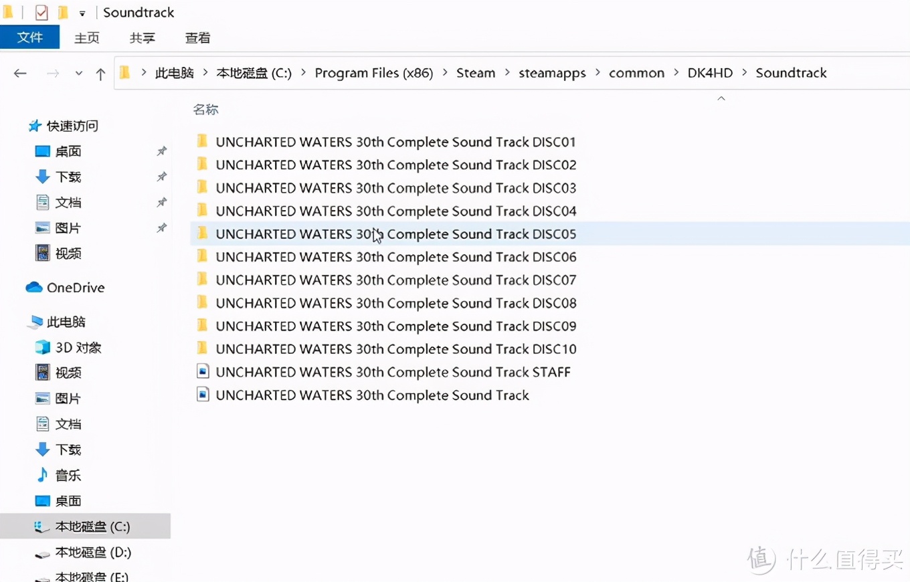Screen dimensions: 910x582
Task: Click the 快速访问 star icon
Action: click(35, 125)
